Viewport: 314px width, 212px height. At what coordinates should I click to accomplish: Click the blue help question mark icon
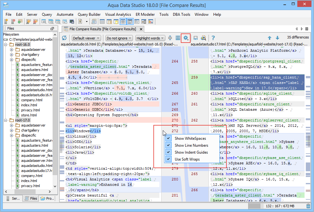pos(213,38)
